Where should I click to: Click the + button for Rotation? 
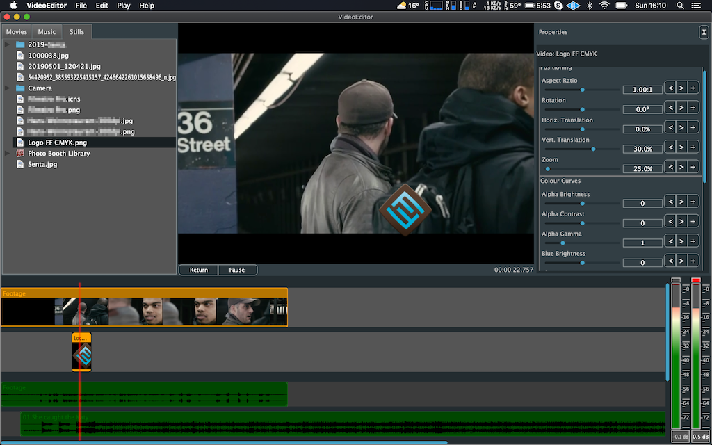693,108
